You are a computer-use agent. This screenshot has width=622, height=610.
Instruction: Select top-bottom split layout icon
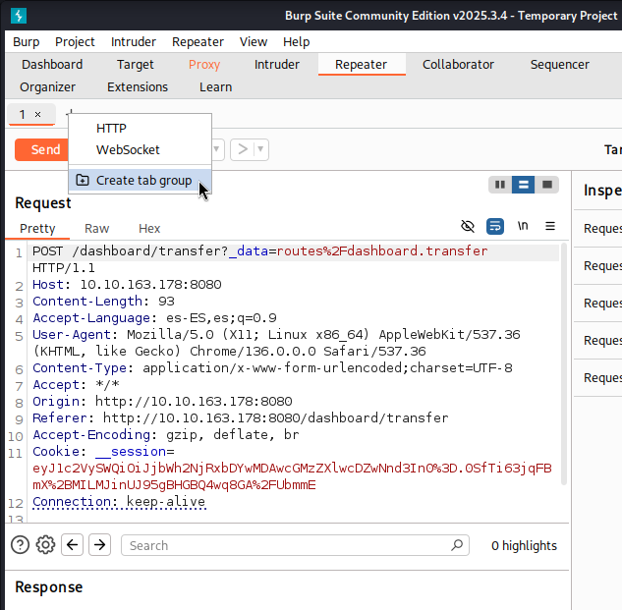[523, 185]
